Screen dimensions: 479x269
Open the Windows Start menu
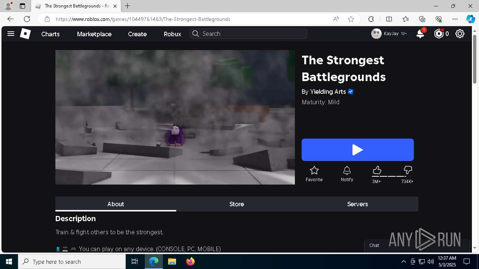(9, 262)
